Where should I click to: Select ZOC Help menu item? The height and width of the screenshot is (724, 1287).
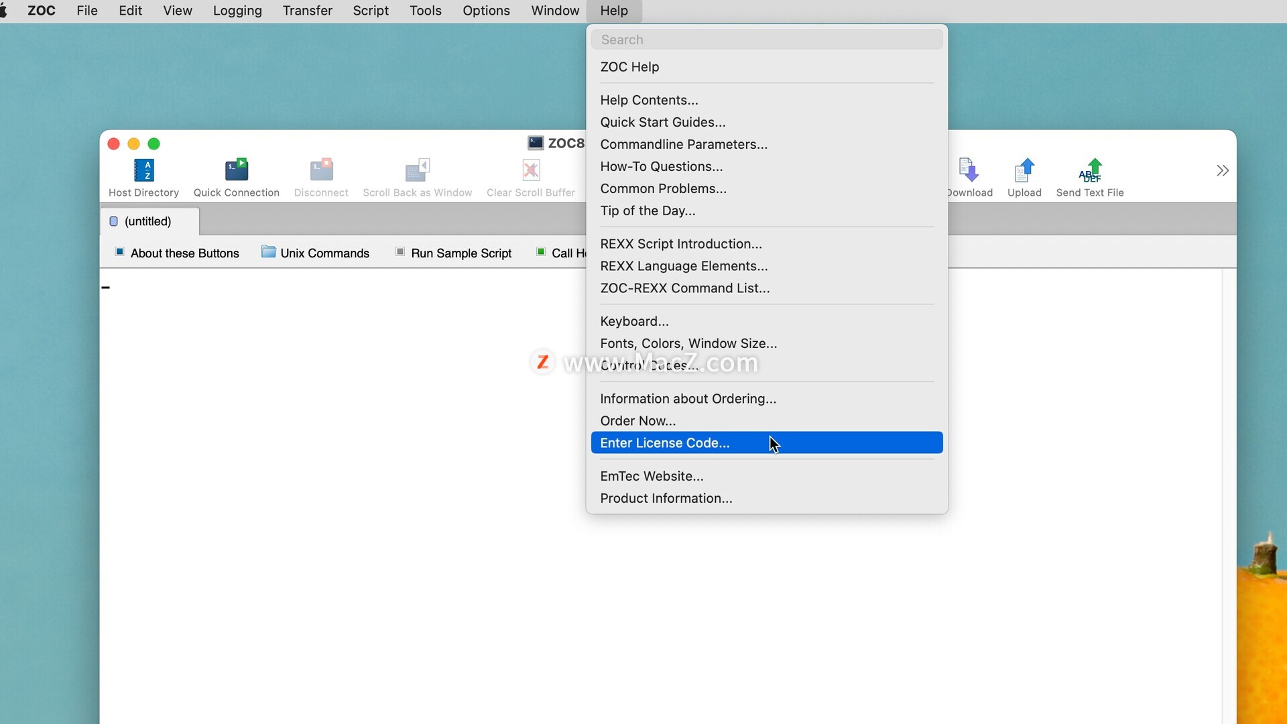(767, 67)
